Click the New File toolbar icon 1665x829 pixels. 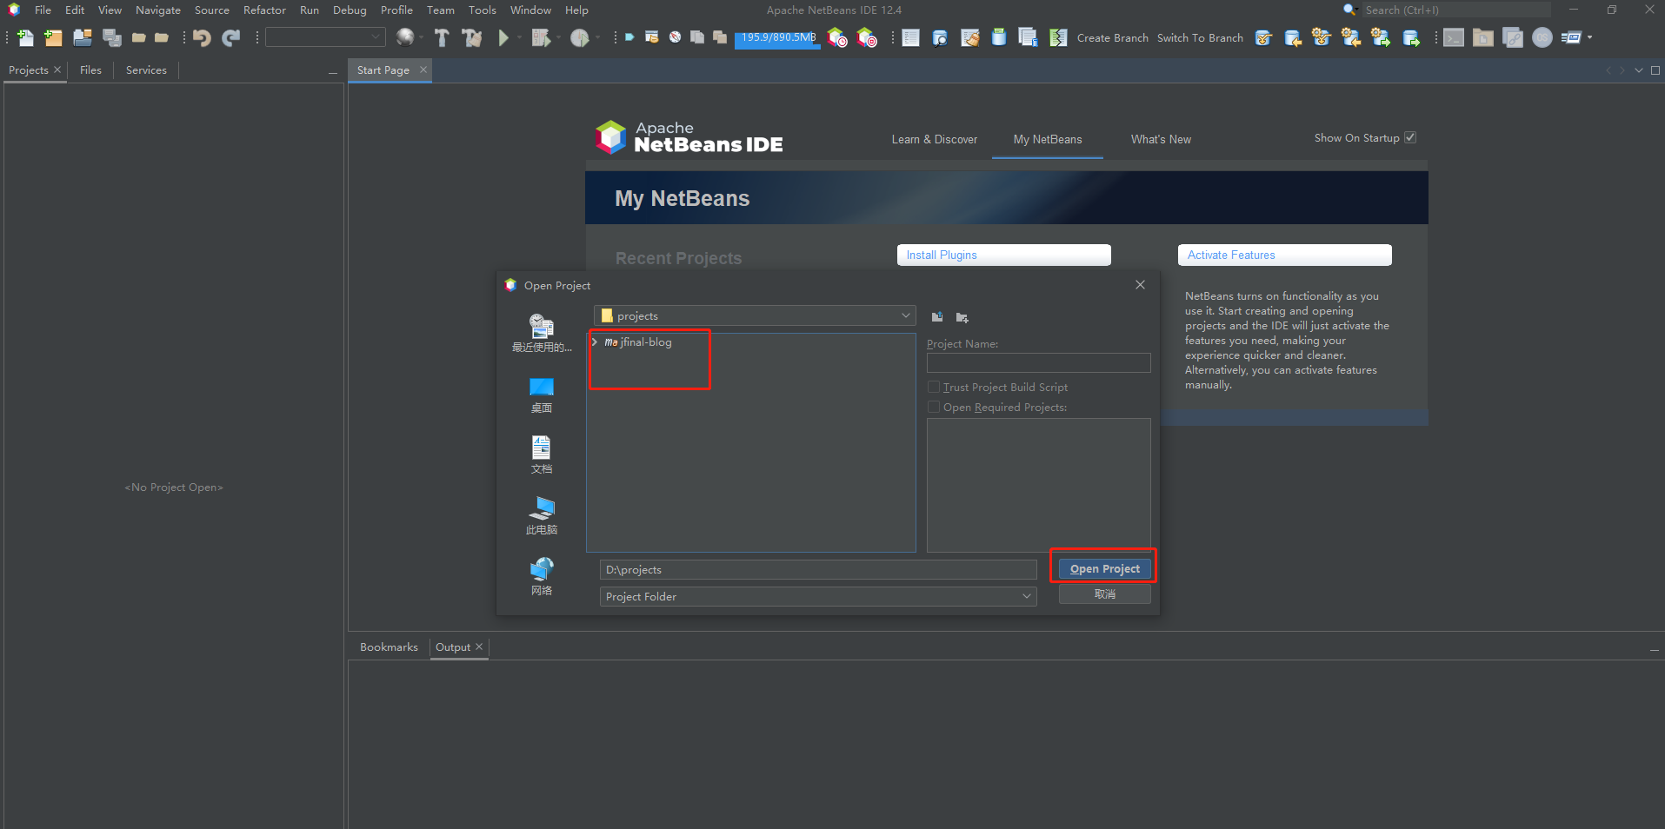(x=25, y=37)
